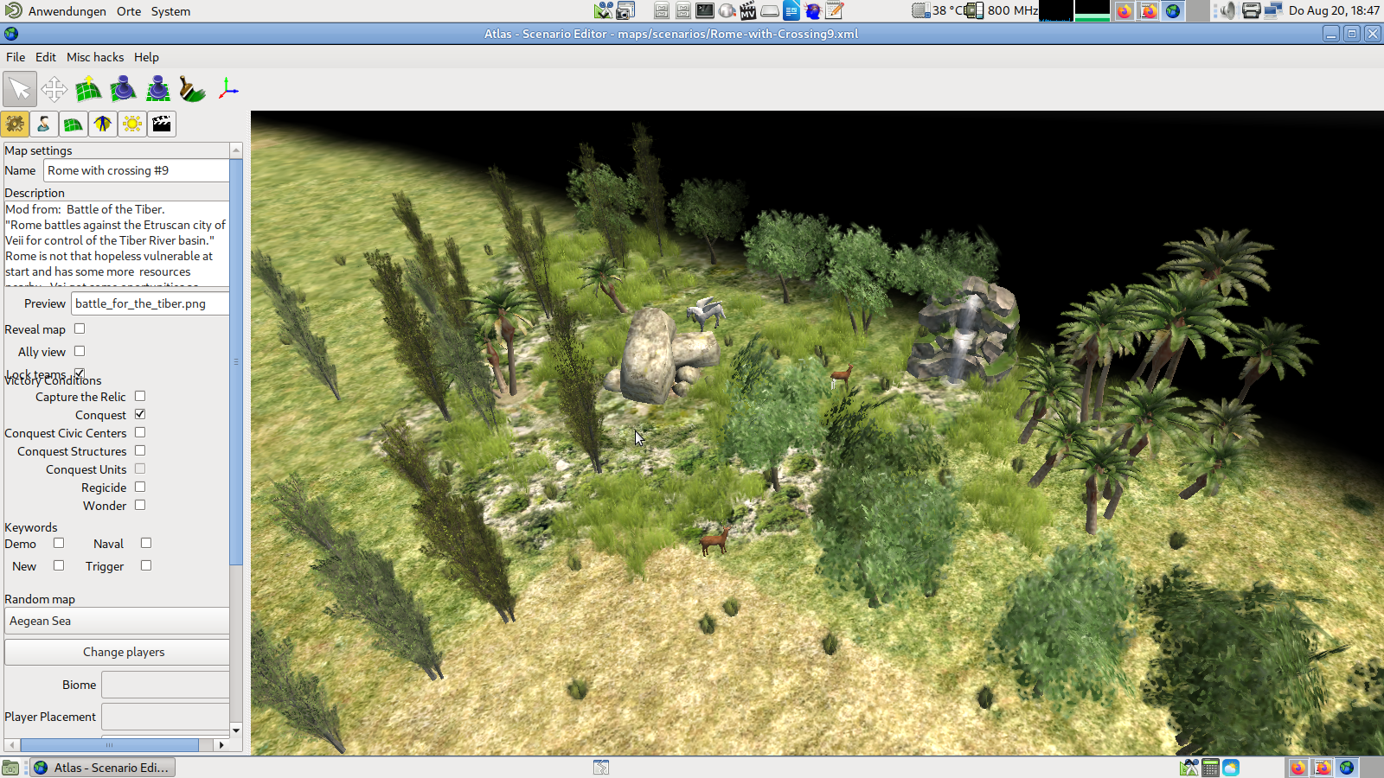Open the document editor launcher icon
Image resolution: width=1384 pixels, height=778 pixels.
point(791,10)
